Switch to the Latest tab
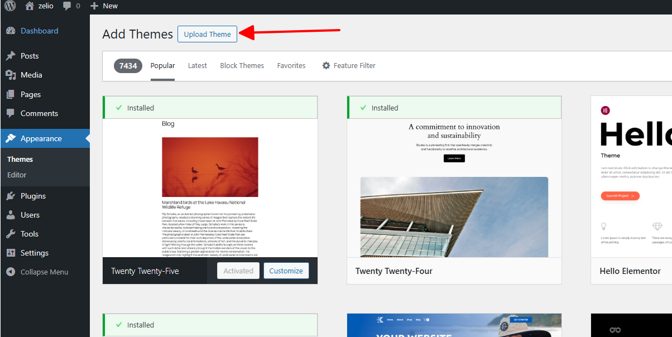This screenshot has width=672, height=337. tap(198, 65)
